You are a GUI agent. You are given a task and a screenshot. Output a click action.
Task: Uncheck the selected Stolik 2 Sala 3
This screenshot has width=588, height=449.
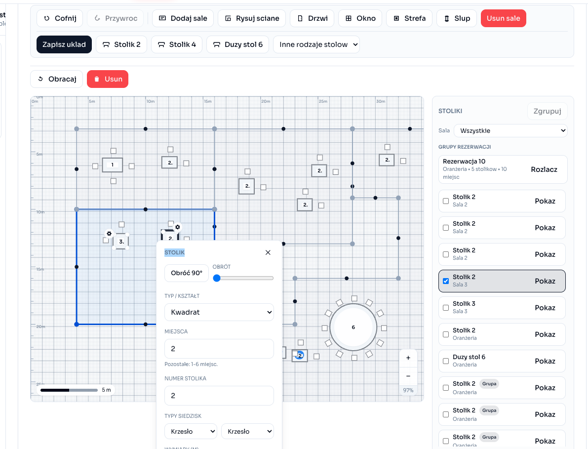pyautogui.click(x=446, y=281)
